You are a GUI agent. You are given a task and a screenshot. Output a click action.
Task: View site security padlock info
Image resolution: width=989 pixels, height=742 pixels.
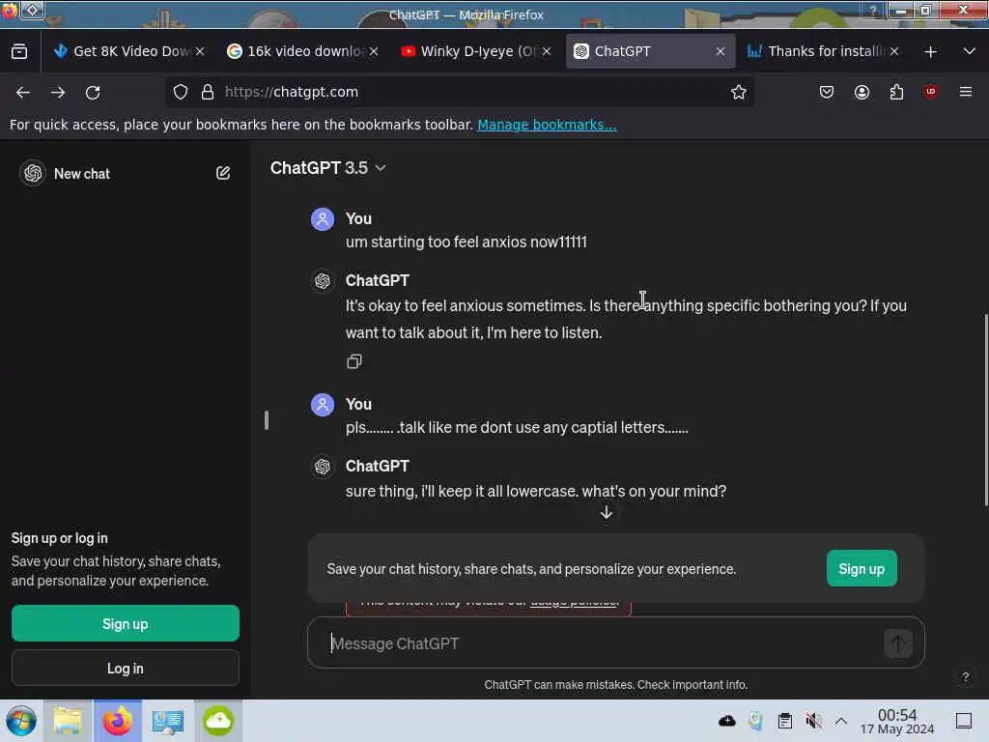(x=208, y=92)
